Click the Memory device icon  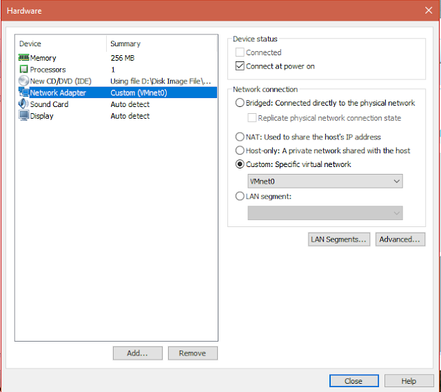click(23, 58)
